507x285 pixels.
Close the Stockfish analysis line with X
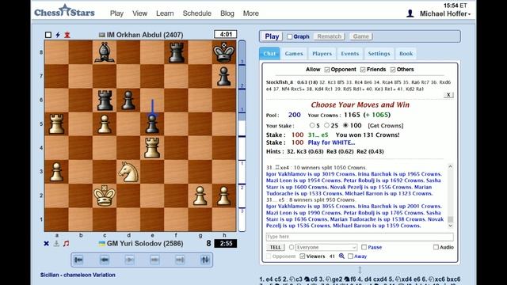448,95
